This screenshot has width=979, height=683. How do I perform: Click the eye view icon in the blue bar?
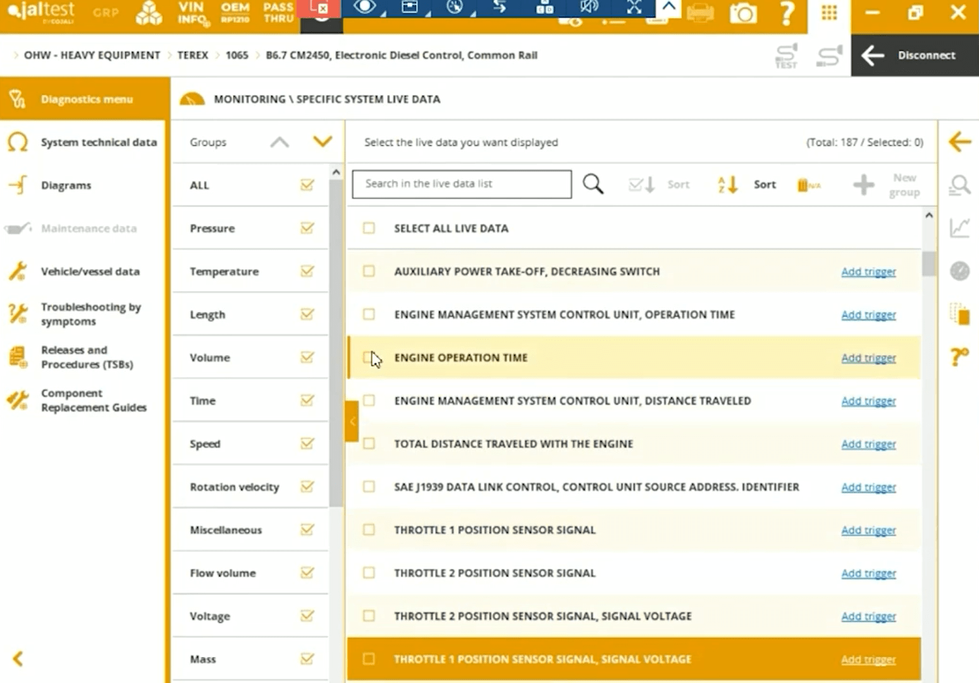(x=365, y=8)
